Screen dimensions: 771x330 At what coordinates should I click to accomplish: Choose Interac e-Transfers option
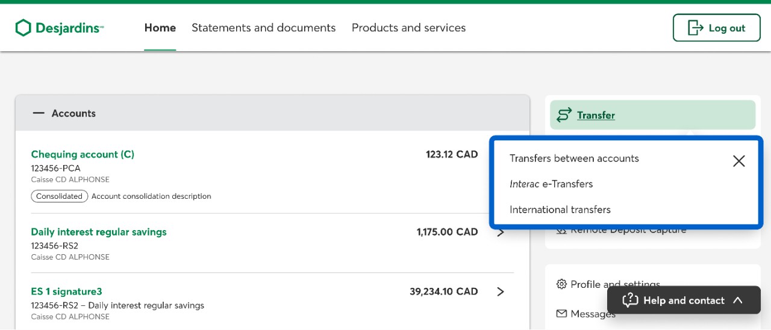[551, 184]
